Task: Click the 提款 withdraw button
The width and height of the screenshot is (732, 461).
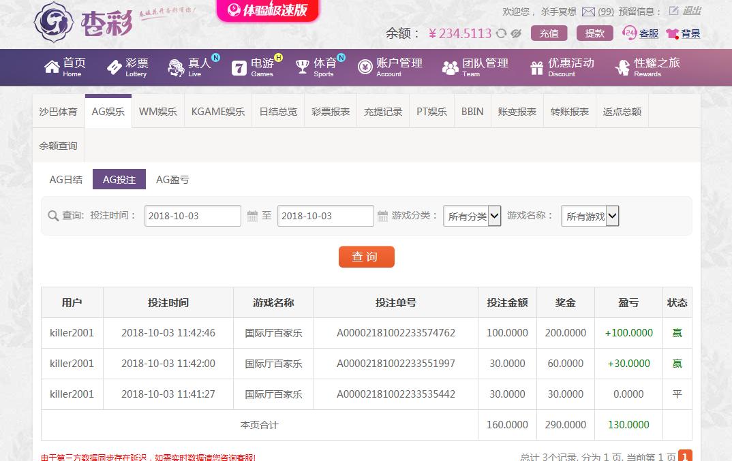Action: (x=595, y=33)
